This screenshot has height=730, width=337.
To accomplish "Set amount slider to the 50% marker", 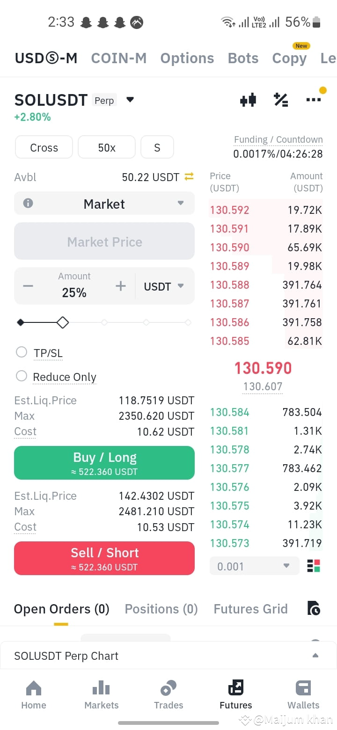I will click(x=104, y=322).
